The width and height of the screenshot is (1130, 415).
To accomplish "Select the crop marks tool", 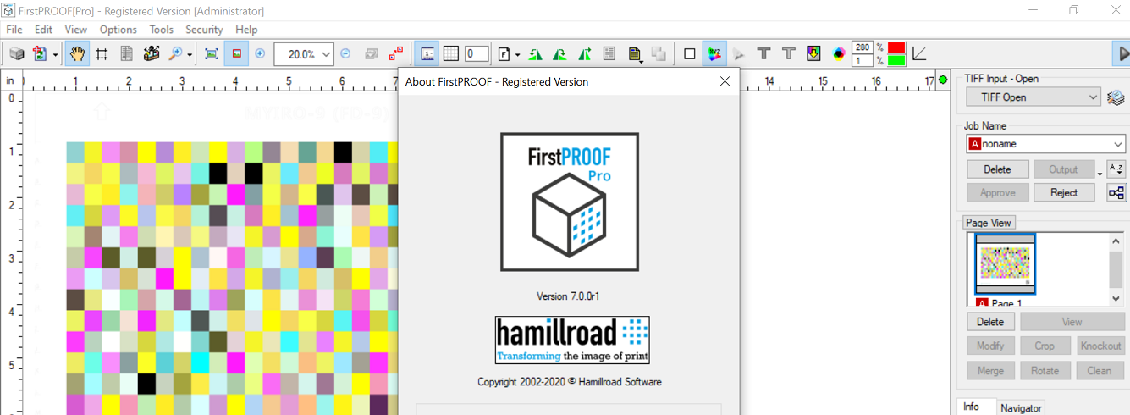I will pyautogui.click(x=102, y=53).
